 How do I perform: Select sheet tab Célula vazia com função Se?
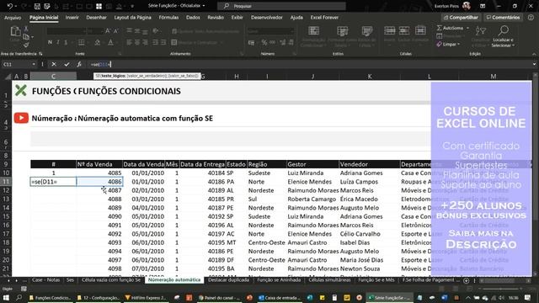[111, 280]
